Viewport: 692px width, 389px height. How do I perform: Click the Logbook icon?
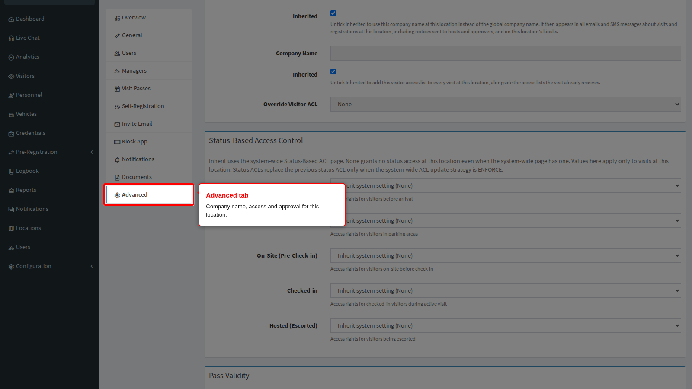[11, 172]
